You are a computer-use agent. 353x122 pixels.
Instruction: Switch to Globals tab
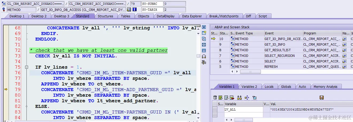click(286, 86)
